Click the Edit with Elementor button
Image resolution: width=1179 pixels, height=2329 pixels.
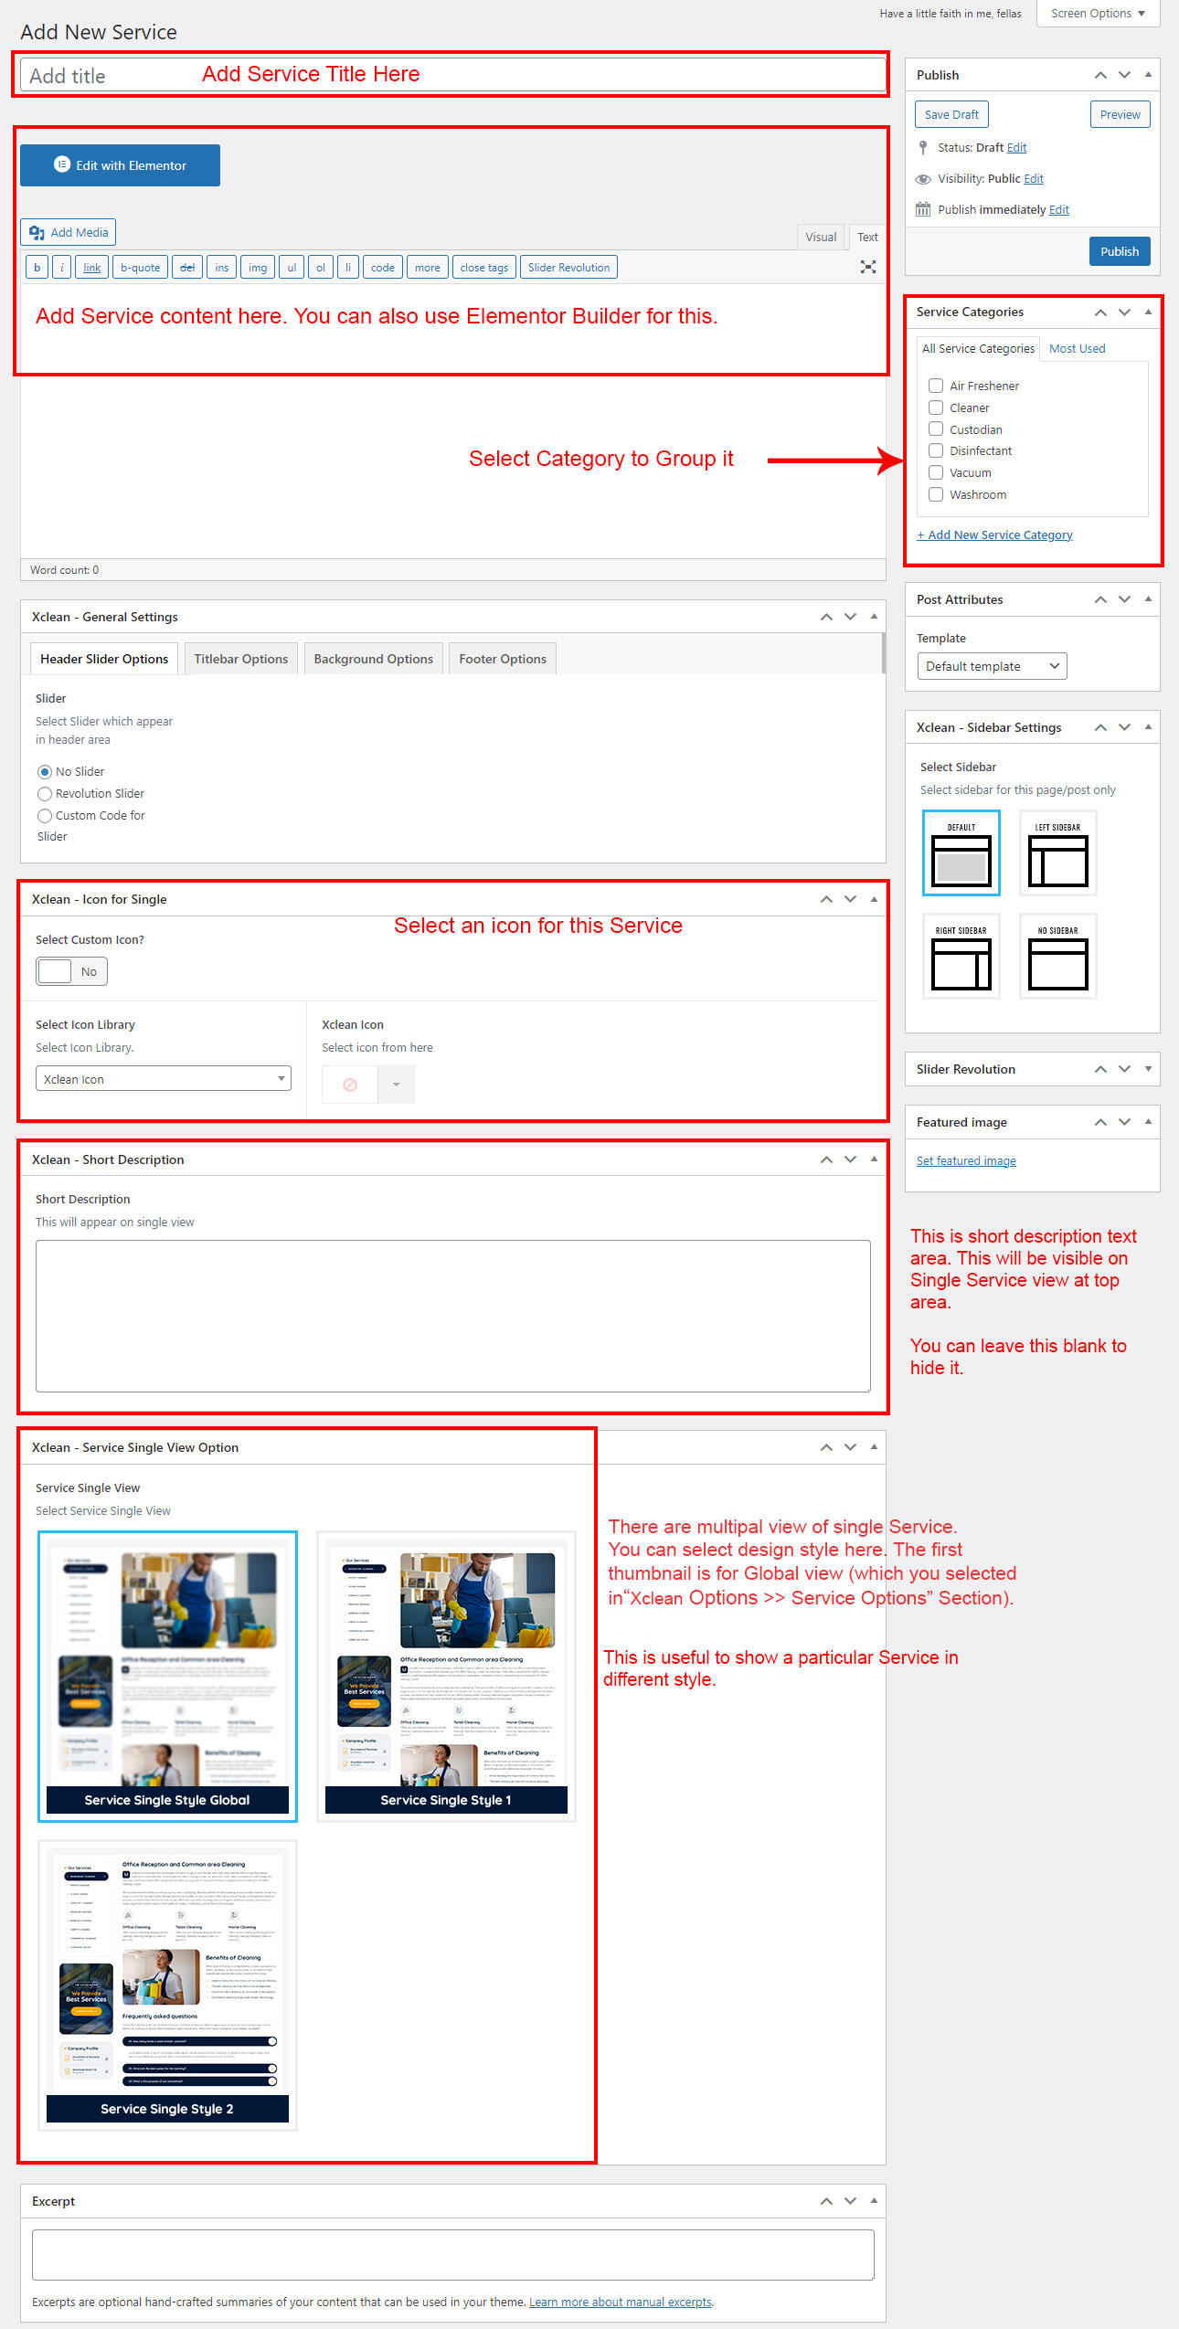pyautogui.click(x=120, y=165)
